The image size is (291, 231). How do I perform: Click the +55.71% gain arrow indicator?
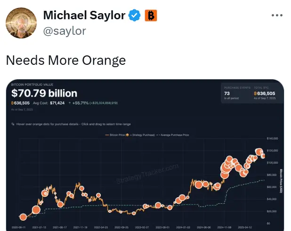click(70, 103)
